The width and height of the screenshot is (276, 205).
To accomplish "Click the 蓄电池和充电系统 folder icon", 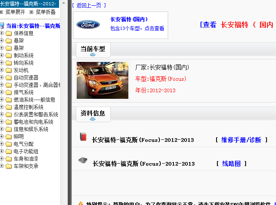I will click(x=9, y=122).
